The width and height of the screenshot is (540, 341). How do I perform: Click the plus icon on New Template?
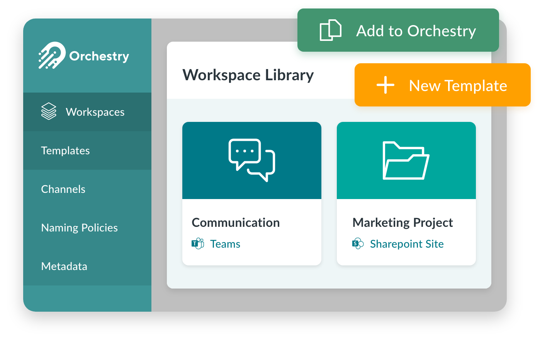click(385, 85)
